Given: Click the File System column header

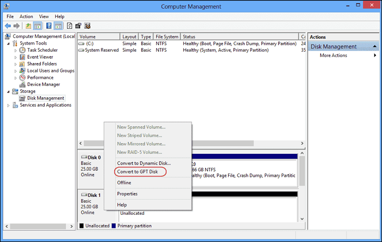Looking at the screenshot, I should [166, 36].
